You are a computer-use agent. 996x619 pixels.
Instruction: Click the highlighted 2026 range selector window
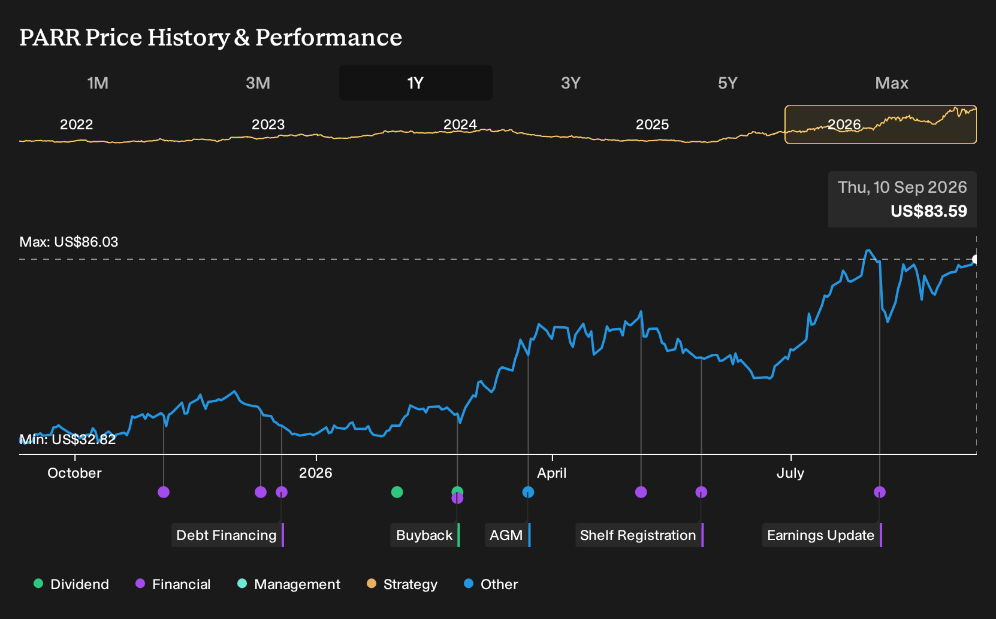pos(880,125)
